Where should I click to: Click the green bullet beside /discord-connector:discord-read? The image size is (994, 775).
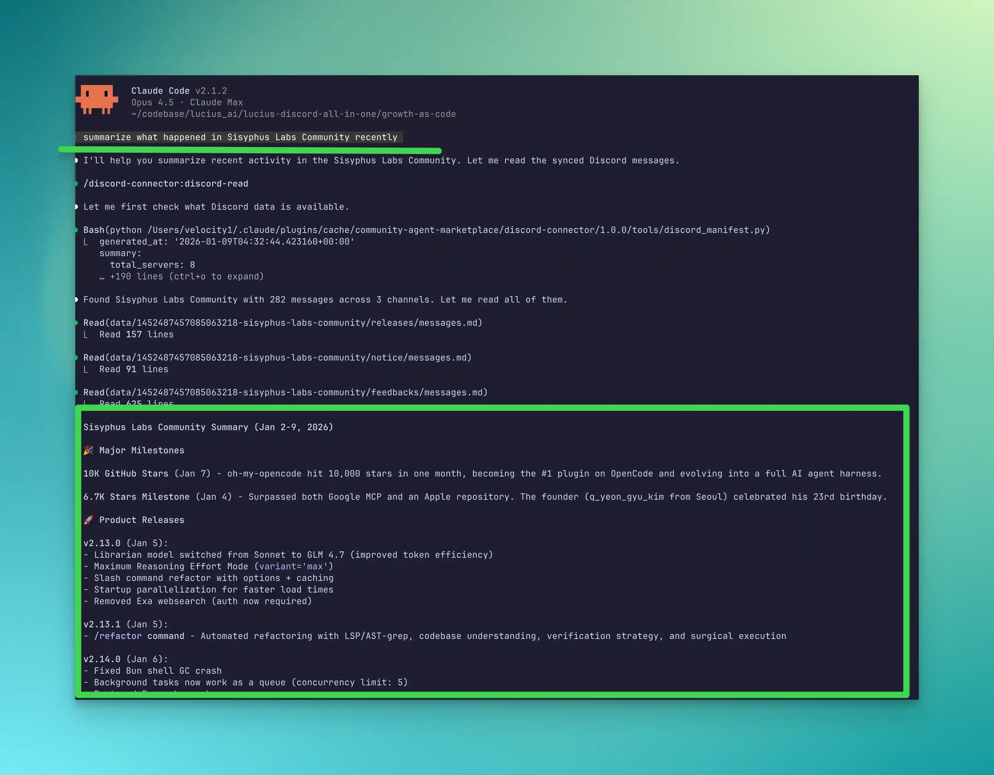(x=76, y=183)
